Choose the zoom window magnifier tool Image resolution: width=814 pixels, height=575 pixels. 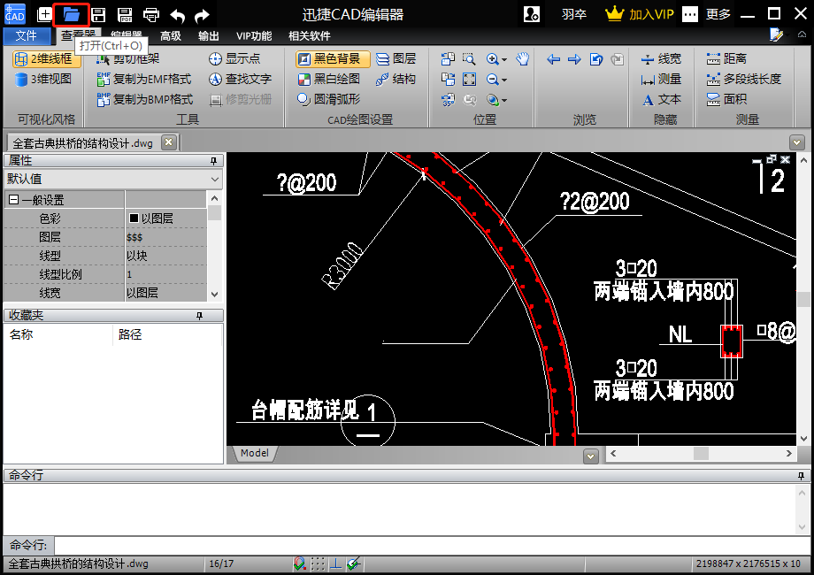pyautogui.click(x=469, y=58)
